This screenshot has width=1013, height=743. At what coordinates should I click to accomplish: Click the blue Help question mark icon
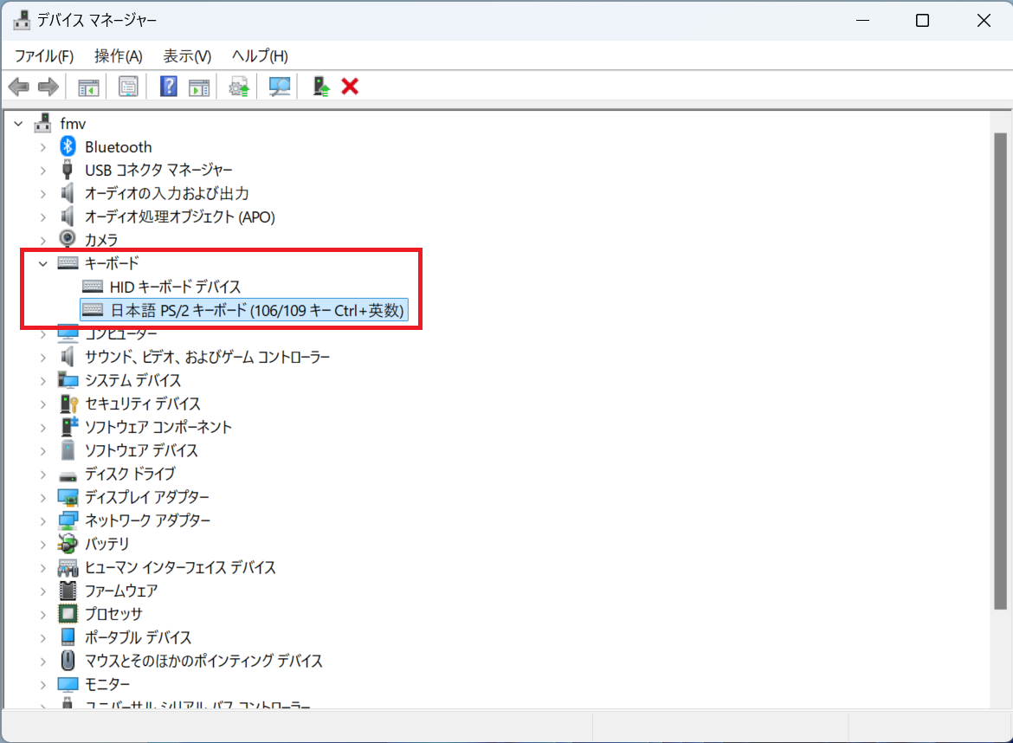[x=169, y=87]
